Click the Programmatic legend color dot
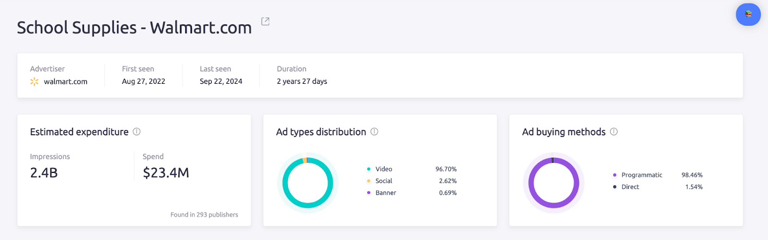The width and height of the screenshot is (768, 240). click(x=615, y=175)
